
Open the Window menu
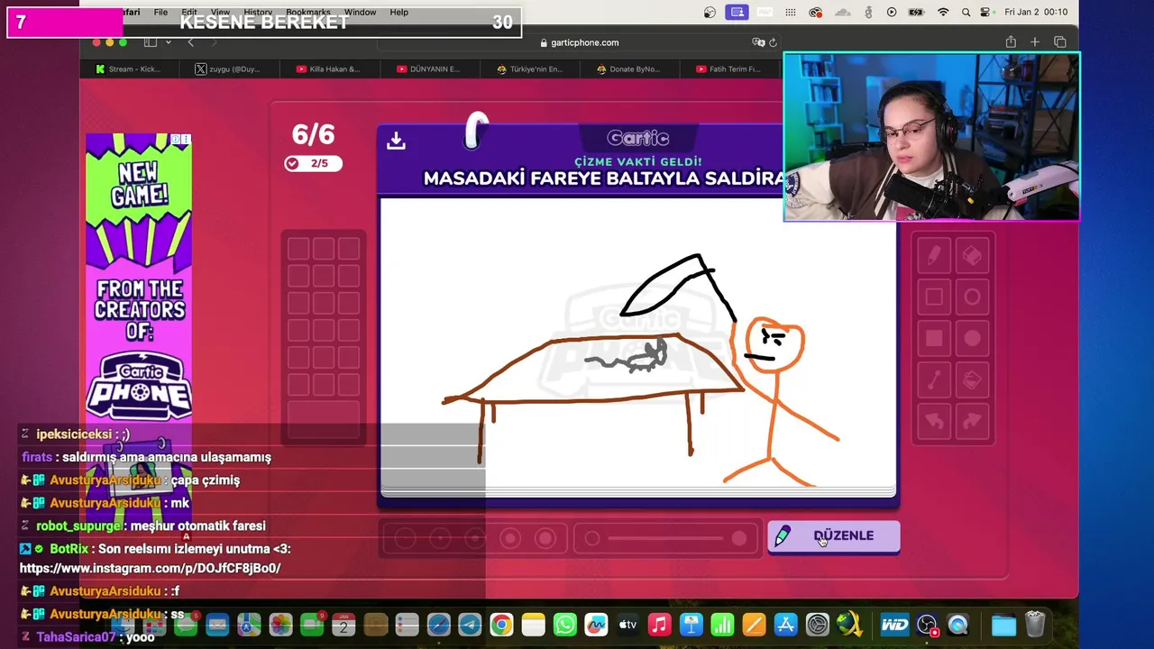click(x=360, y=12)
